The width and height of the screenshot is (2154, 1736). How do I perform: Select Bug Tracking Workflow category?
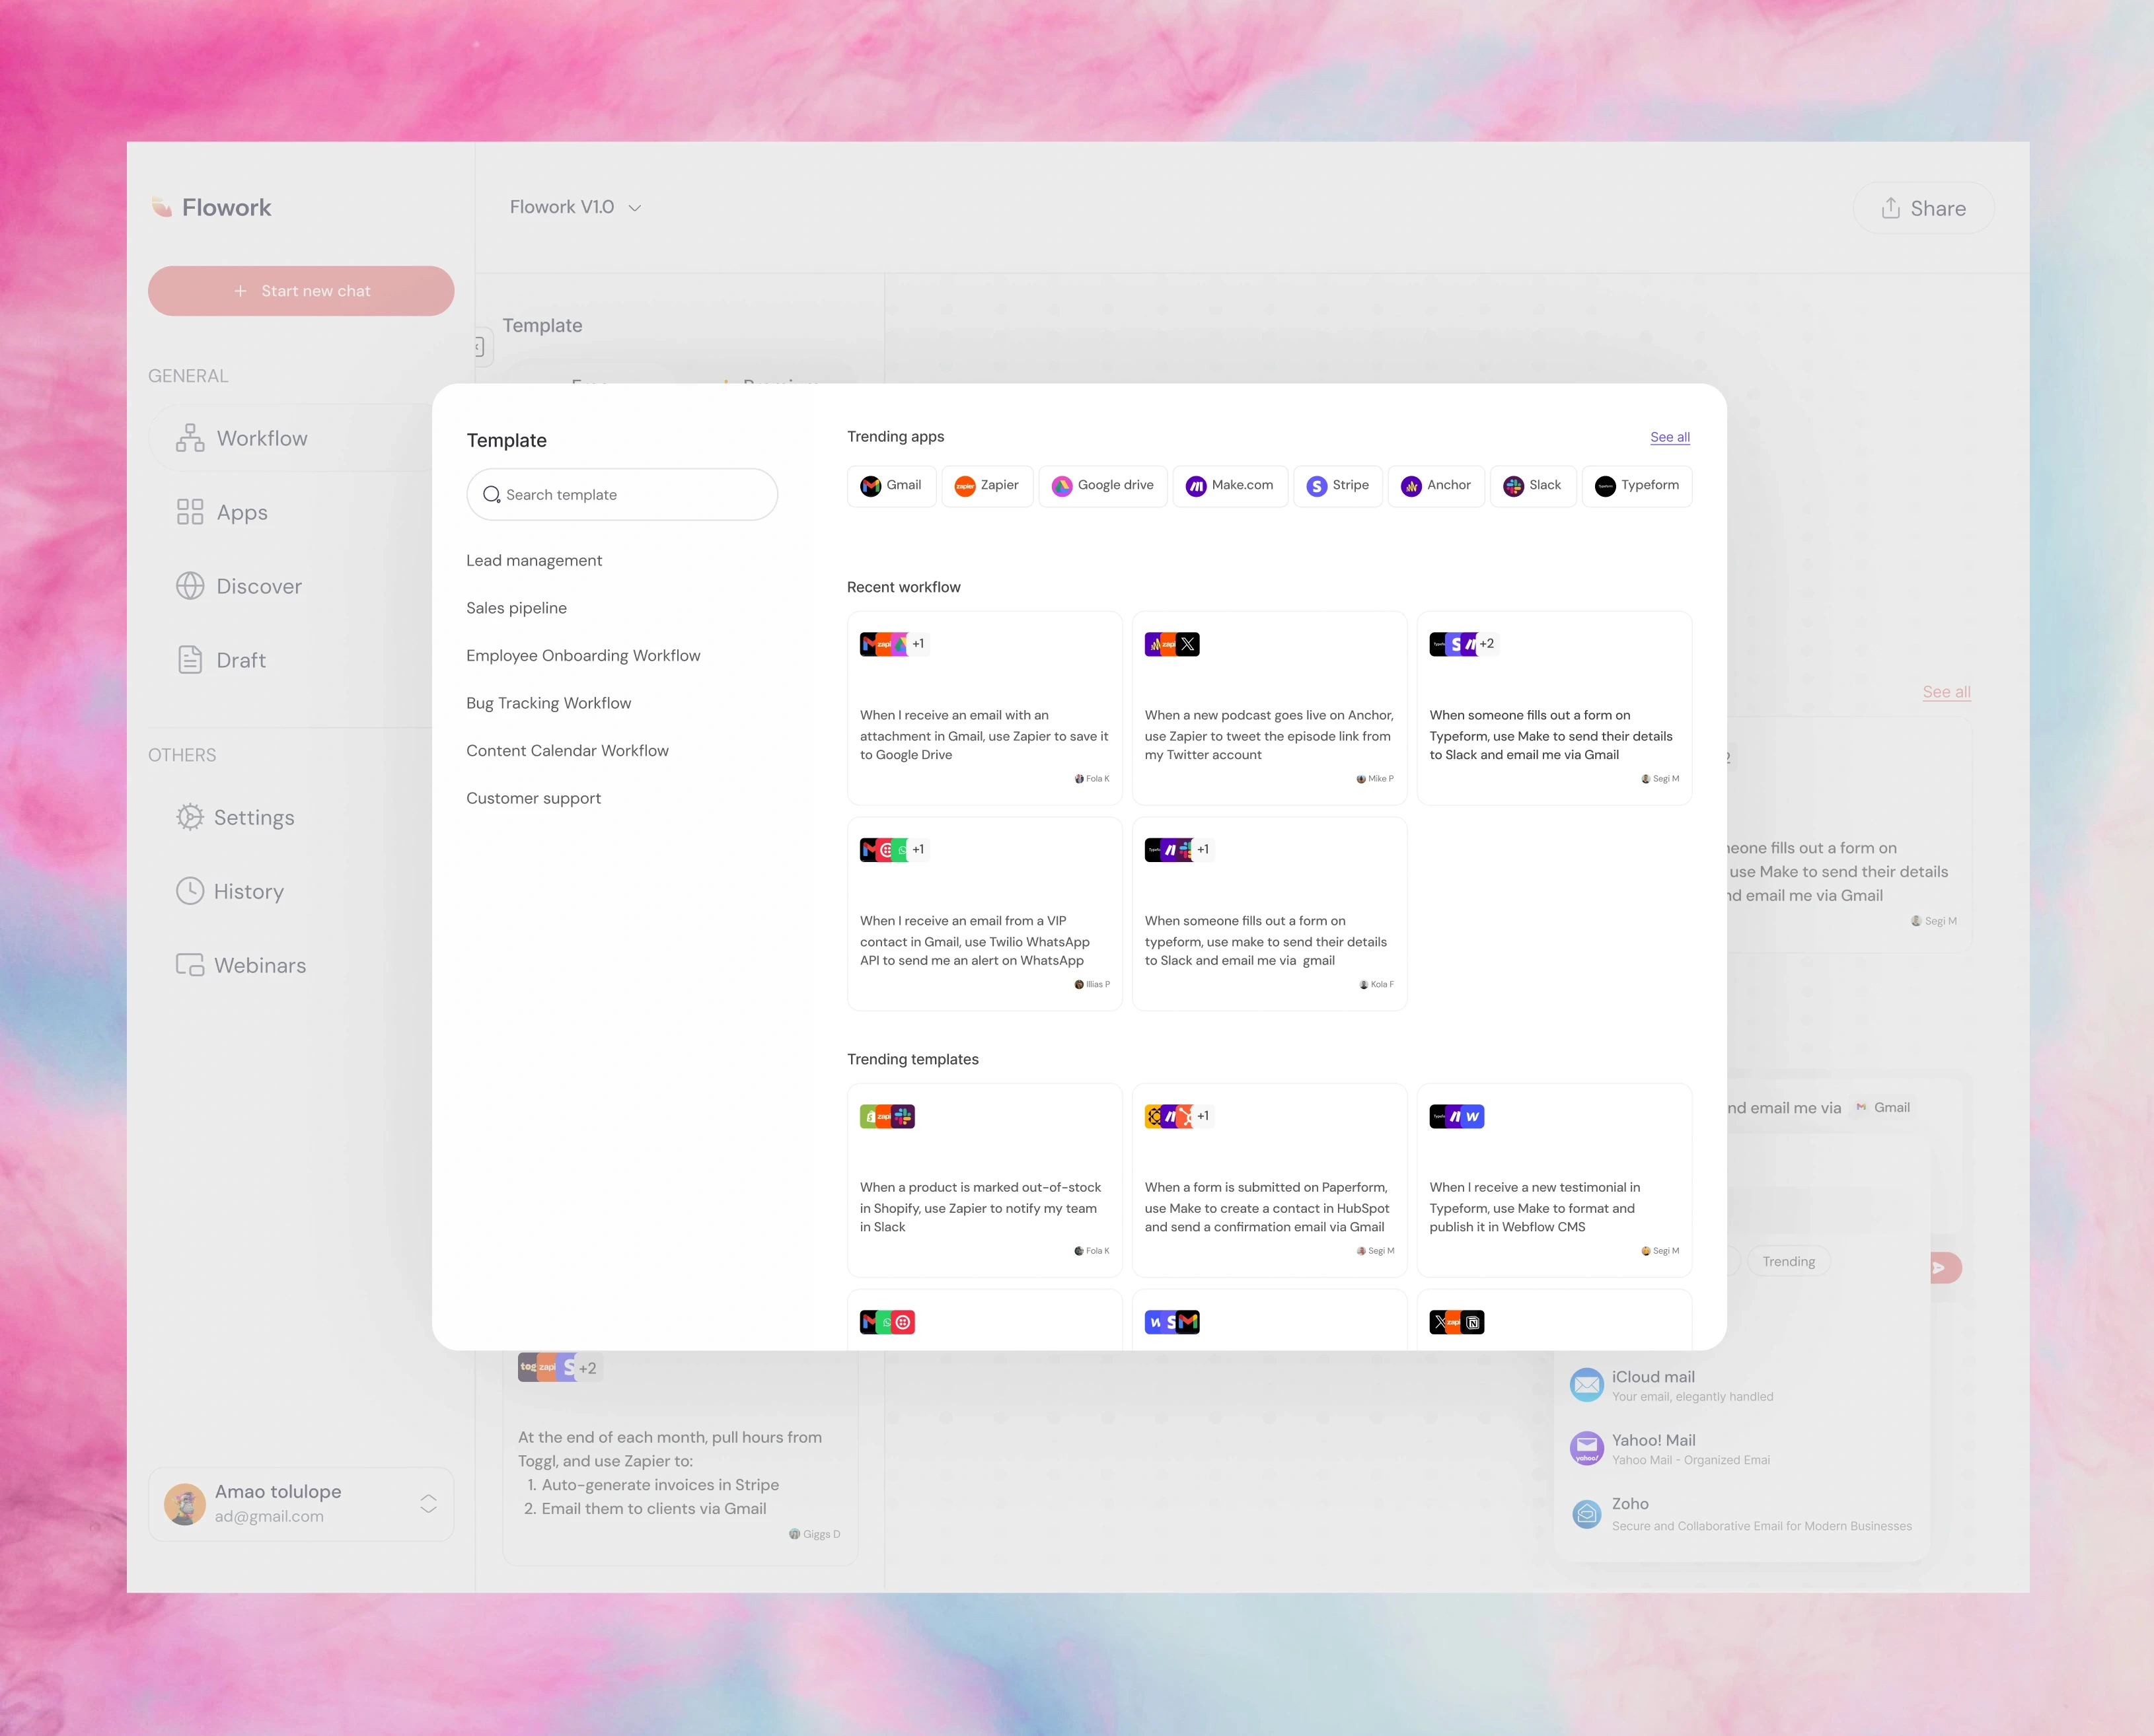tap(548, 703)
